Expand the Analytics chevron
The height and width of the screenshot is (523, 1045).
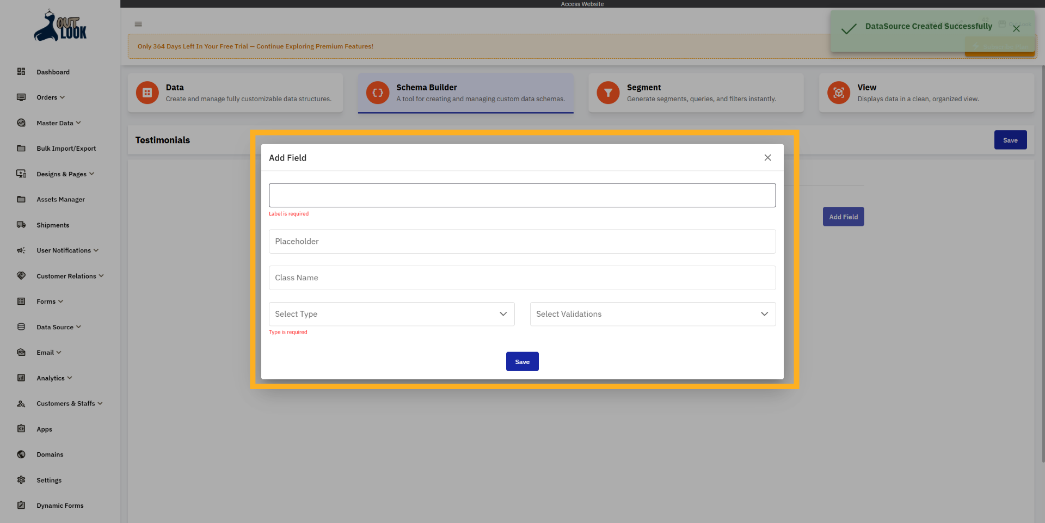(70, 378)
